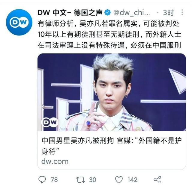Image resolution: width=192 pixels, height=189 pixels.
Task: Like the tweet with the heart icon
Action: pyautogui.click(x=119, y=180)
